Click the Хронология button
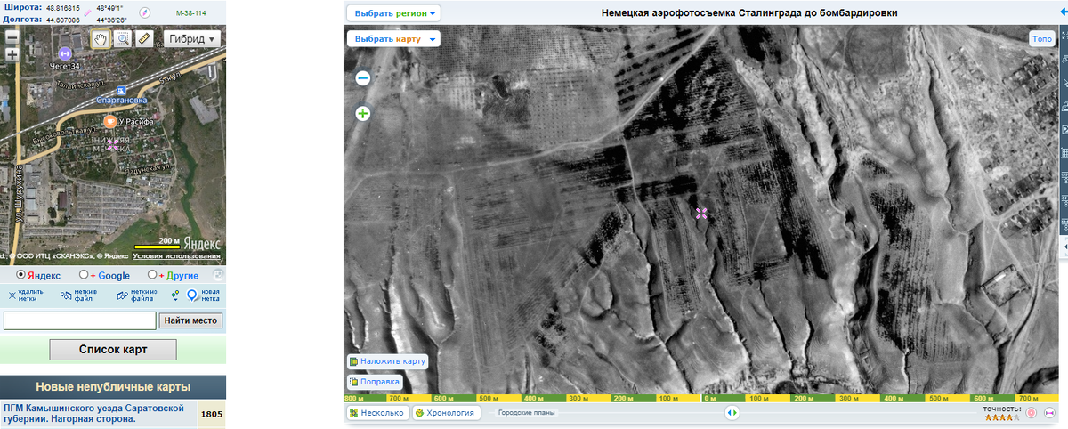Image resolution: width=1068 pixels, height=429 pixels. tap(446, 413)
